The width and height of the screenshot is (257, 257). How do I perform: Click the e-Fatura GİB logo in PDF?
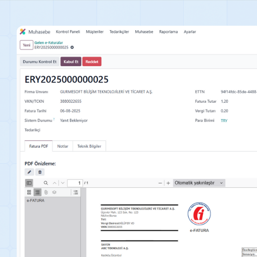(199, 214)
